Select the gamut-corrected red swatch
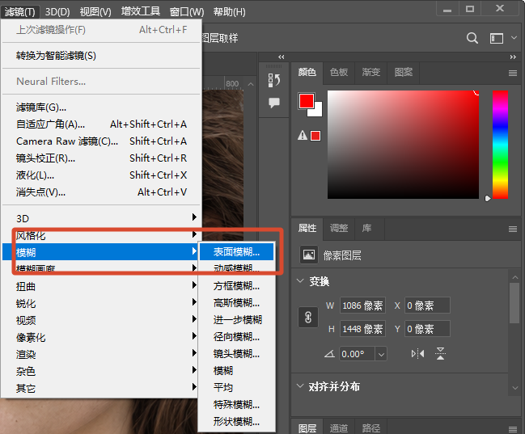This screenshot has height=434, width=525. click(x=315, y=136)
